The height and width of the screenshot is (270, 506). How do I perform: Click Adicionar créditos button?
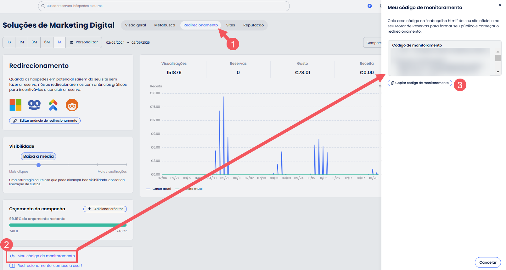tap(105, 209)
